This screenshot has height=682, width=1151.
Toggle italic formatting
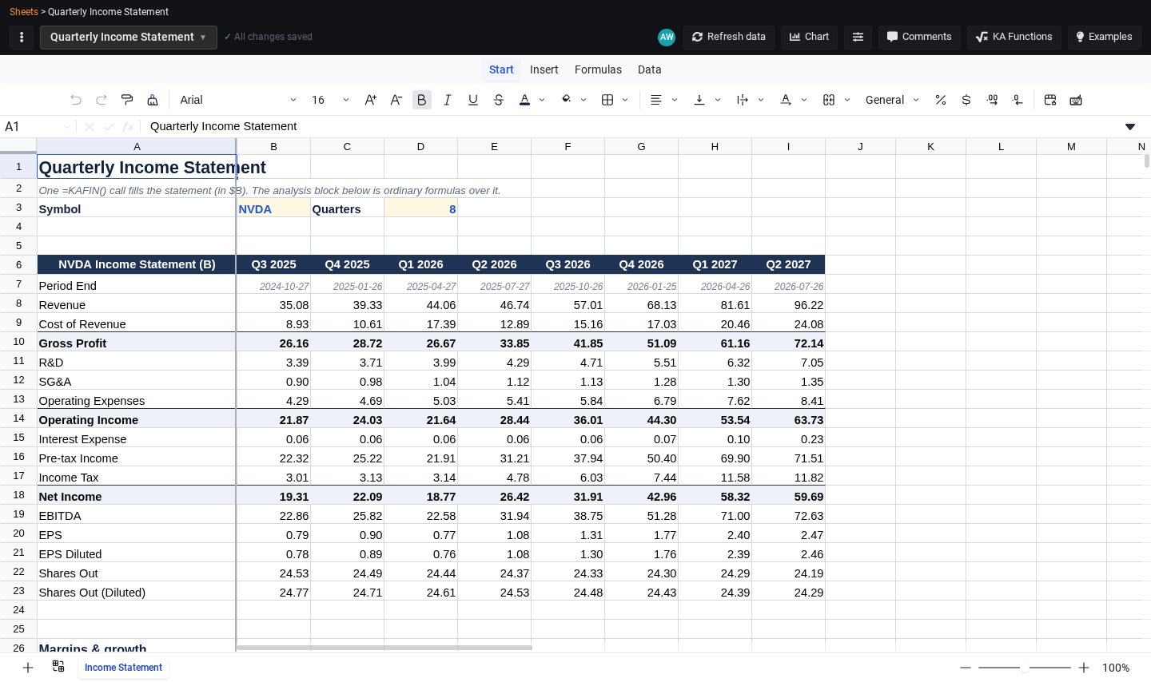pyautogui.click(x=448, y=100)
